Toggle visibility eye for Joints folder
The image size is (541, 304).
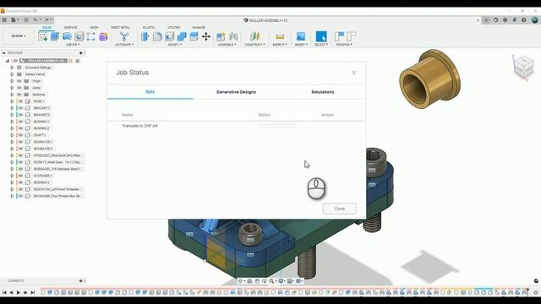[19, 88]
